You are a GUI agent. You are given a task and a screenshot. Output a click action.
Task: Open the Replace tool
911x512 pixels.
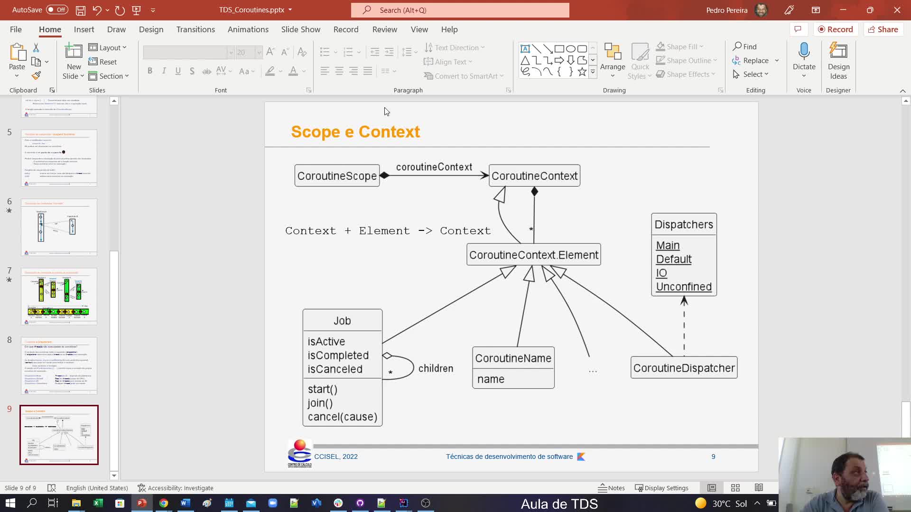(x=755, y=60)
